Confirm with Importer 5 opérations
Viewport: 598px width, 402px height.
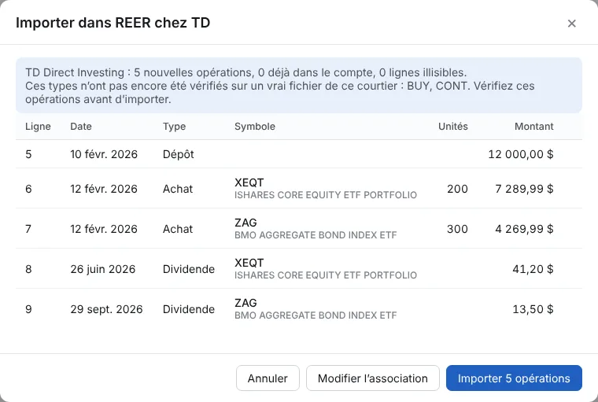(514, 378)
